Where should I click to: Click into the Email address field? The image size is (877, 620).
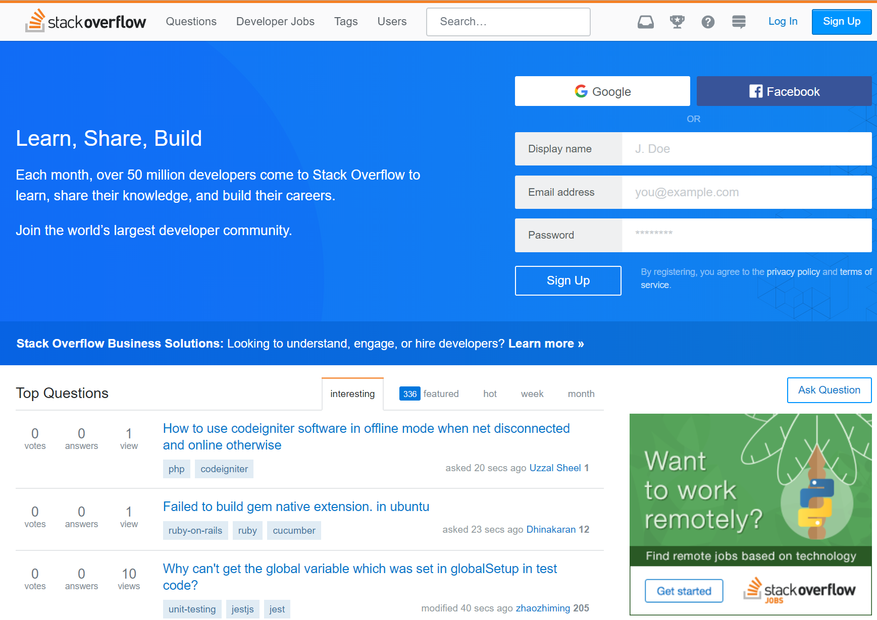pos(746,192)
